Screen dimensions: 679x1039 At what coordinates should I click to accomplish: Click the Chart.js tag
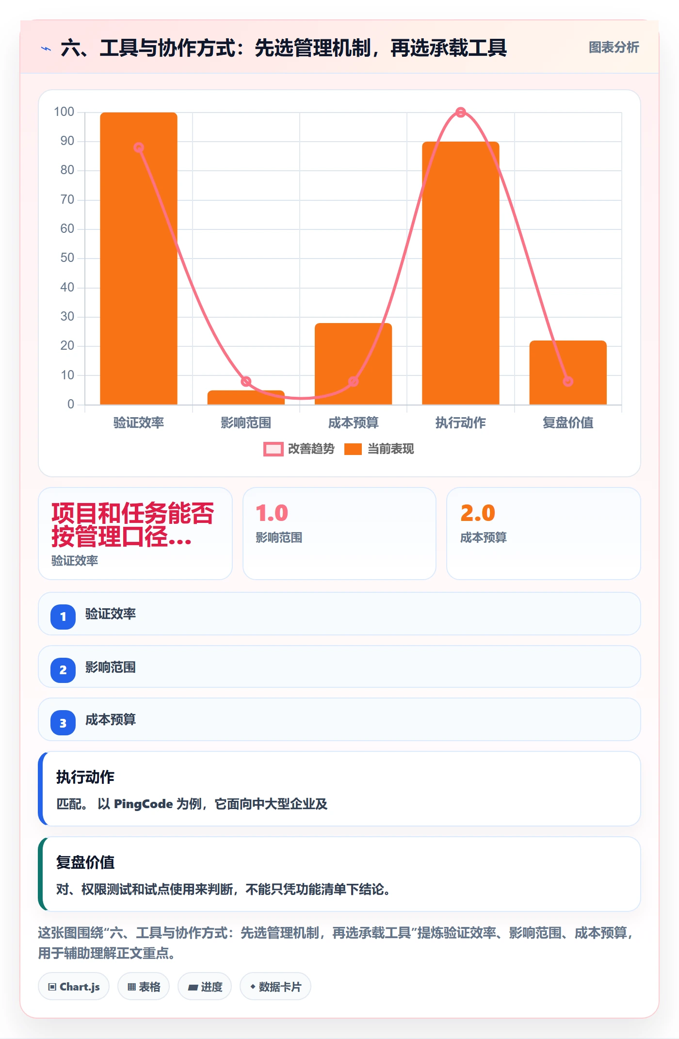74,987
